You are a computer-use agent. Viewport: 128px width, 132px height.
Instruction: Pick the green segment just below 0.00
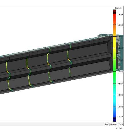tap(115, 77)
